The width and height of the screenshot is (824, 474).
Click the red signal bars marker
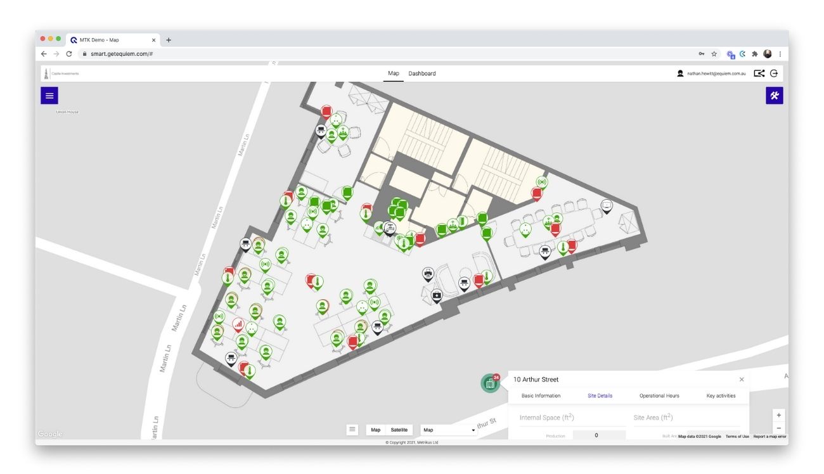238,324
